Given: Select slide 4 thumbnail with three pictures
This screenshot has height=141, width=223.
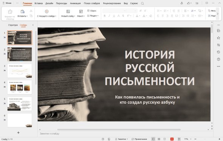Looking at the screenshot, I should pos(20,87).
